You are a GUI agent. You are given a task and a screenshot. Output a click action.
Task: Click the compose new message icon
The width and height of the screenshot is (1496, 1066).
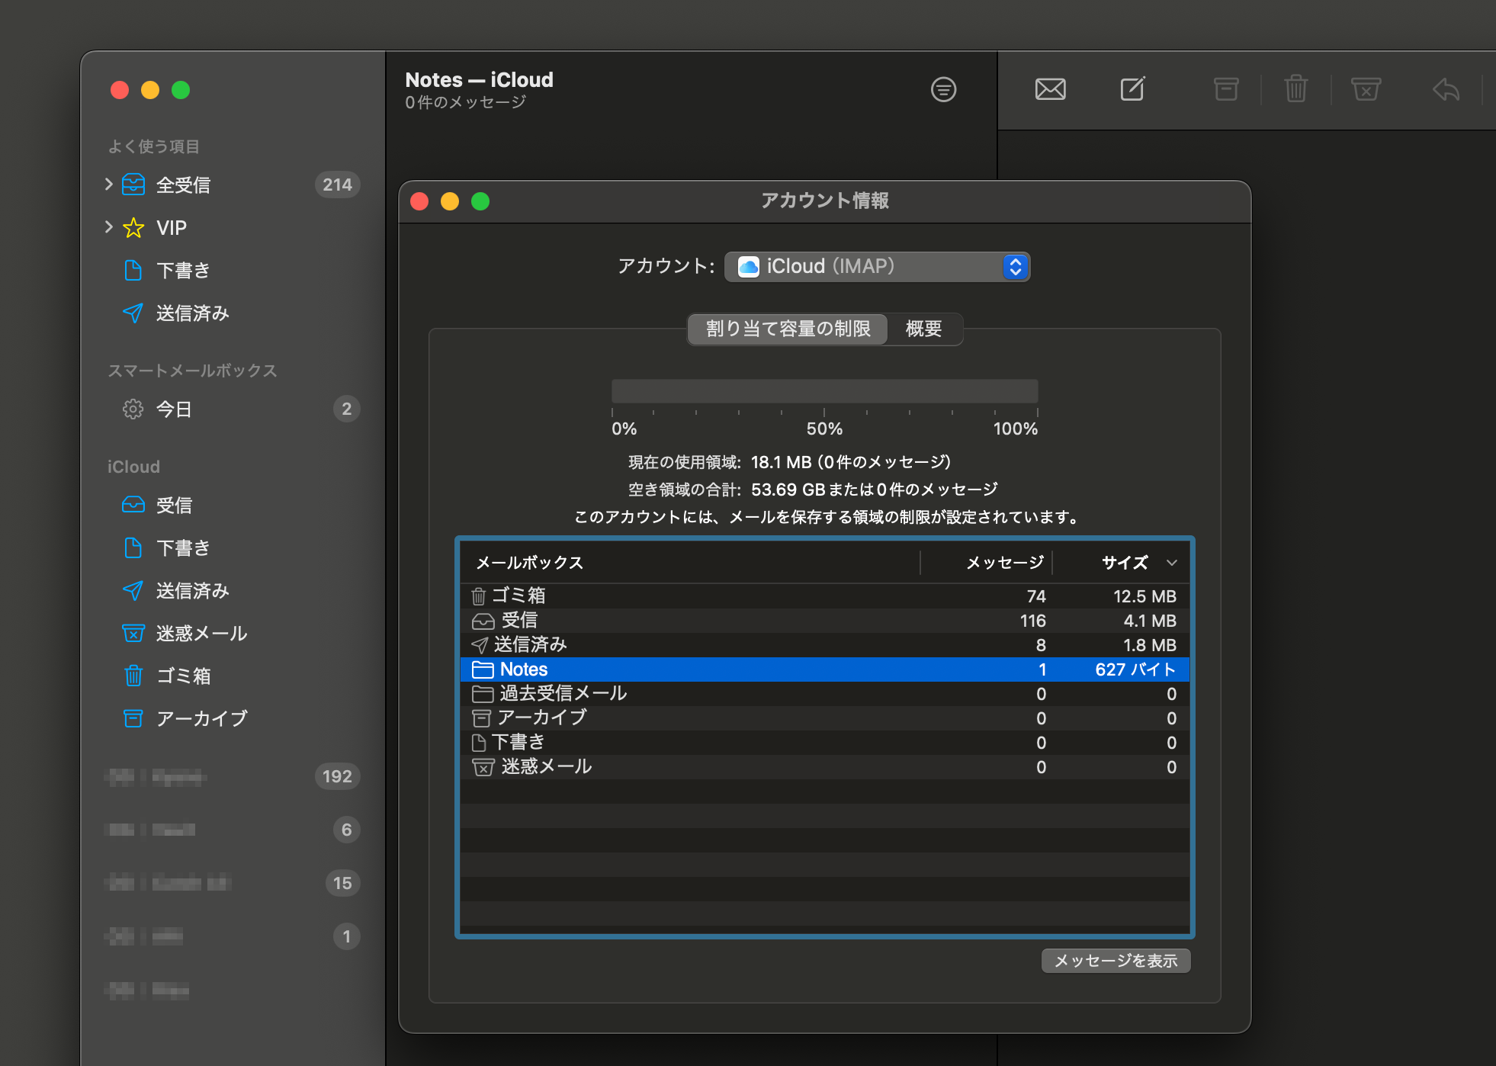pos(1132,89)
